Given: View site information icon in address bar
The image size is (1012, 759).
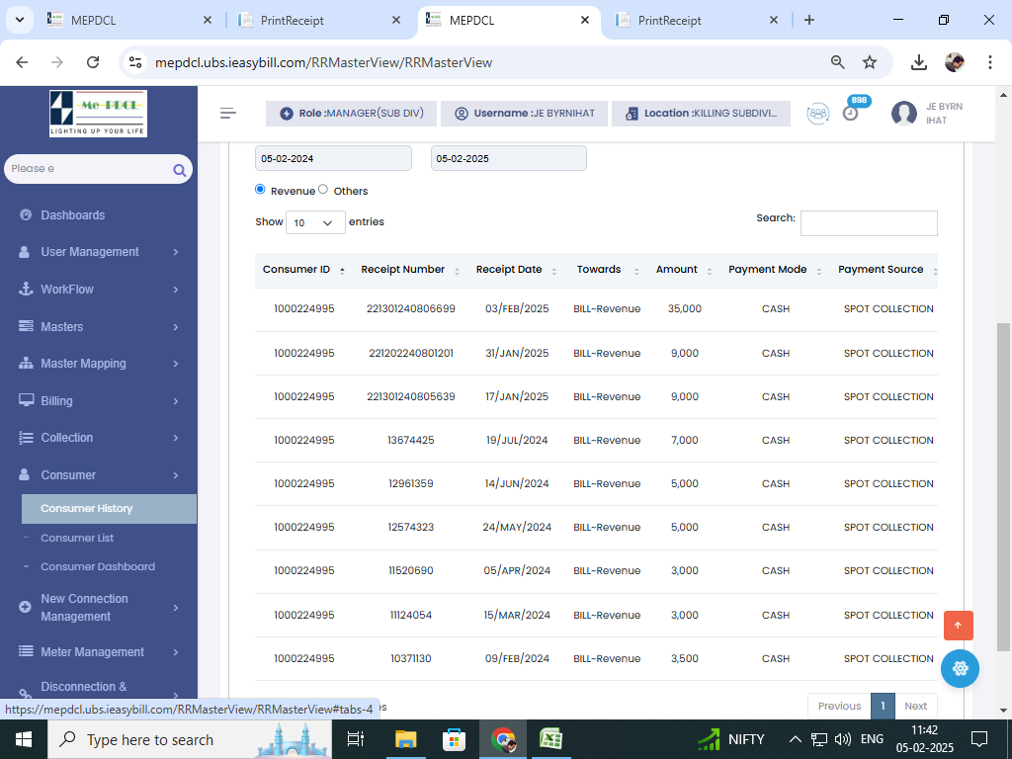Looking at the screenshot, I should 134,62.
